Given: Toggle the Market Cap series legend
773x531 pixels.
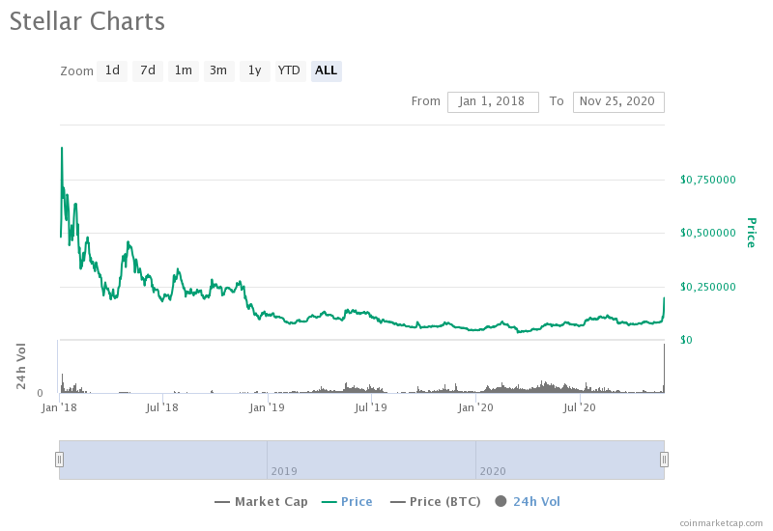Looking at the screenshot, I should tap(261, 501).
